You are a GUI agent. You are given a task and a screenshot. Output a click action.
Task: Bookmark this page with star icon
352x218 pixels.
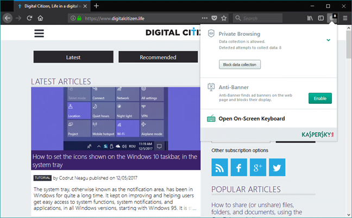[224, 18]
